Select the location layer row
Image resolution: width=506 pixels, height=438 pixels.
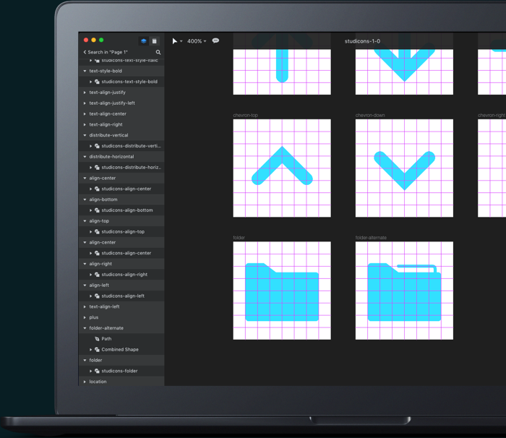click(121, 381)
